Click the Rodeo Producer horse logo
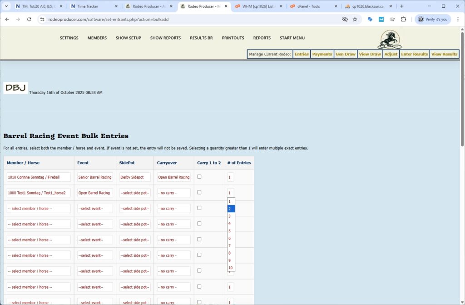Image resolution: width=465 pixels, height=305 pixels. click(389, 40)
